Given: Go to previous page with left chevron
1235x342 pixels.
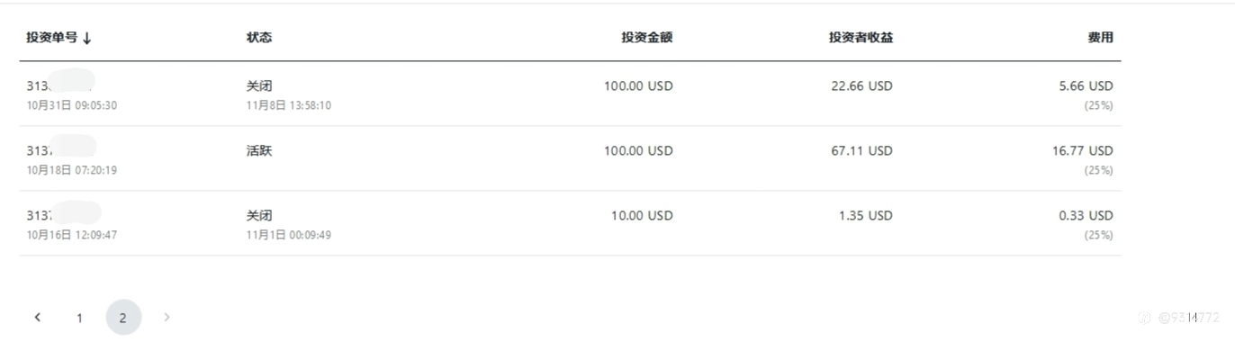Looking at the screenshot, I should pos(37,317).
